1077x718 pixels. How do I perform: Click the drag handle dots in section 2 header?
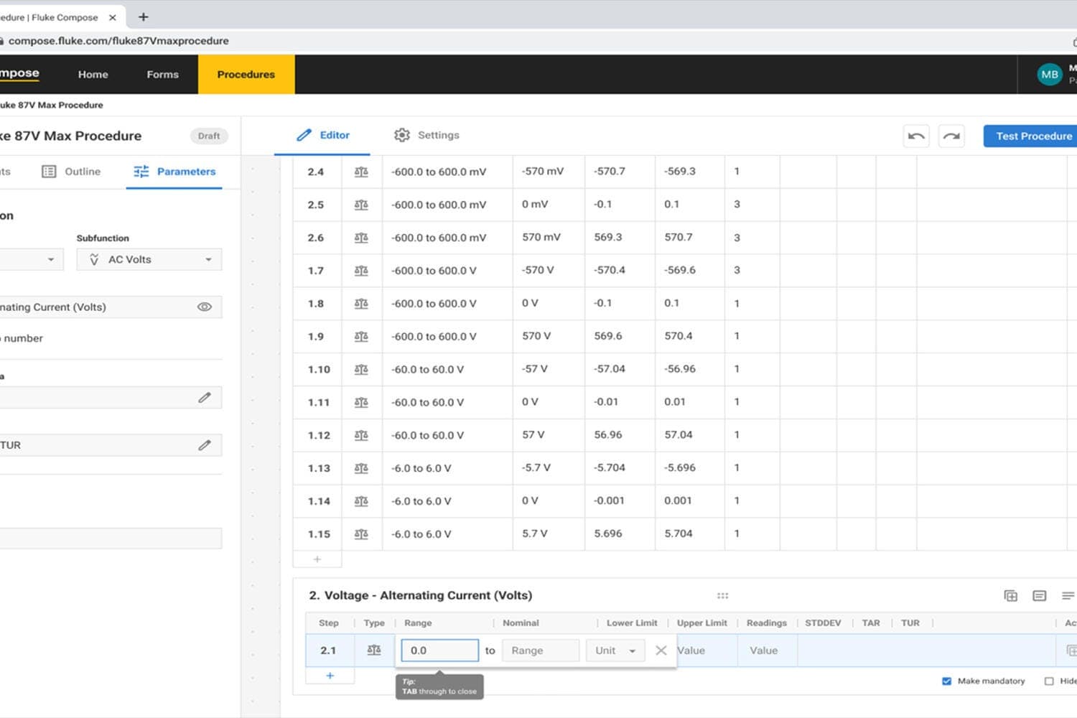click(x=722, y=596)
